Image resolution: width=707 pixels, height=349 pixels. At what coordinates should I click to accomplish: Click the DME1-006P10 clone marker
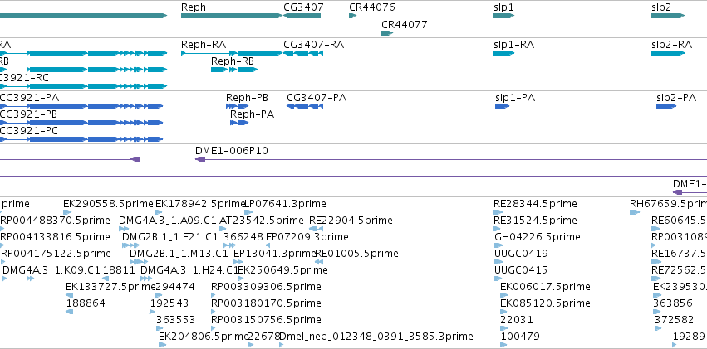click(x=200, y=159)
